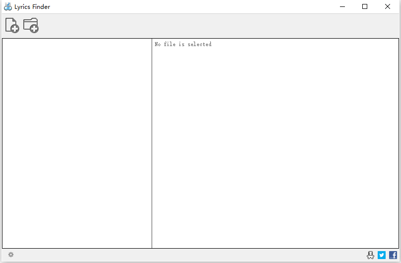
Task: Open the Twitter bird icon link
Action: point(382,255)
